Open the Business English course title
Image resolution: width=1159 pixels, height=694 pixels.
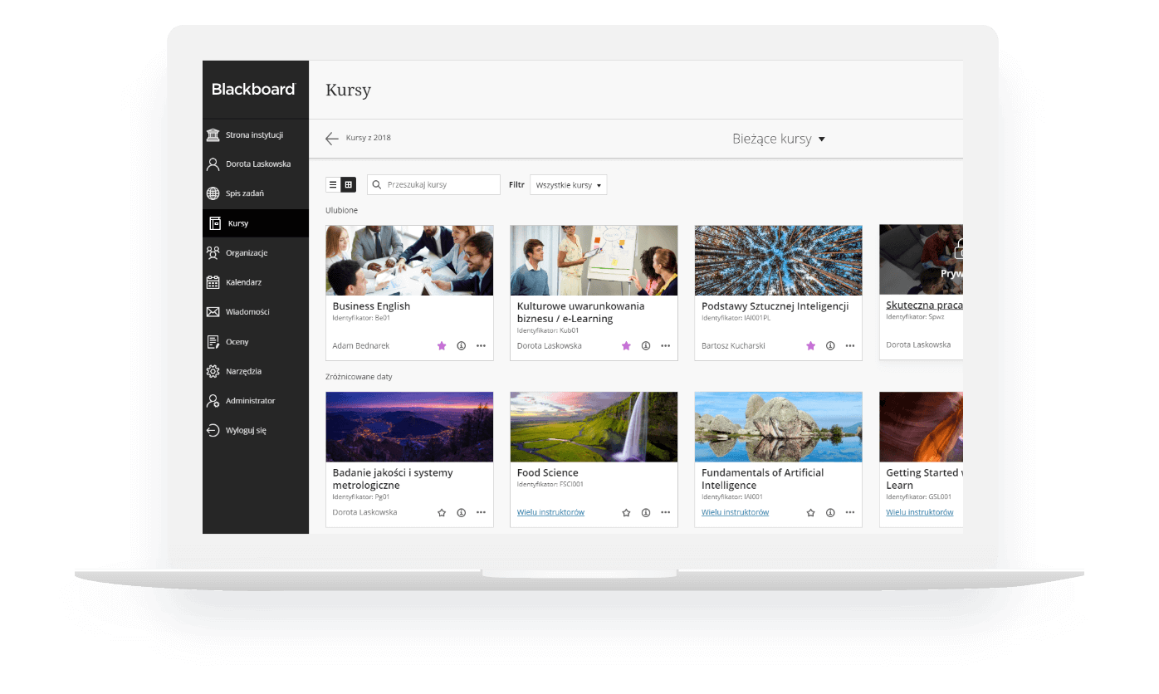(371, 305)
